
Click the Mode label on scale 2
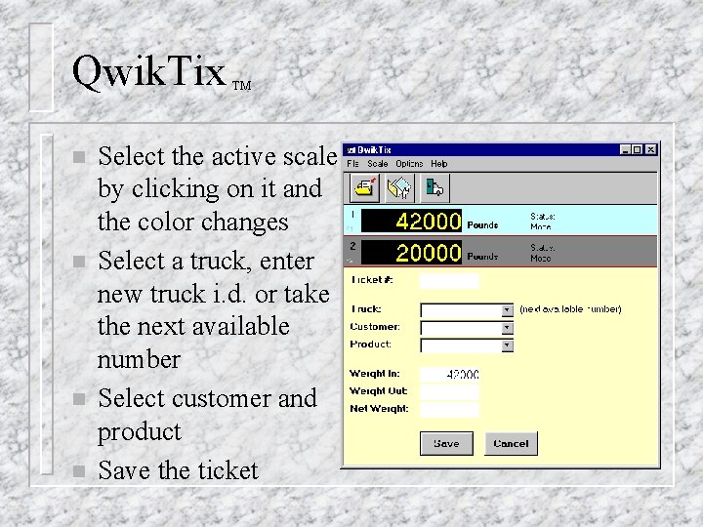click(x=540, y=258)
